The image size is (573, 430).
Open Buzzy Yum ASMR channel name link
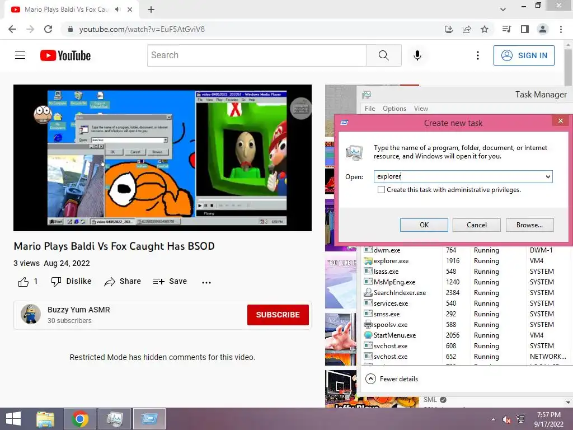point(78,310)
